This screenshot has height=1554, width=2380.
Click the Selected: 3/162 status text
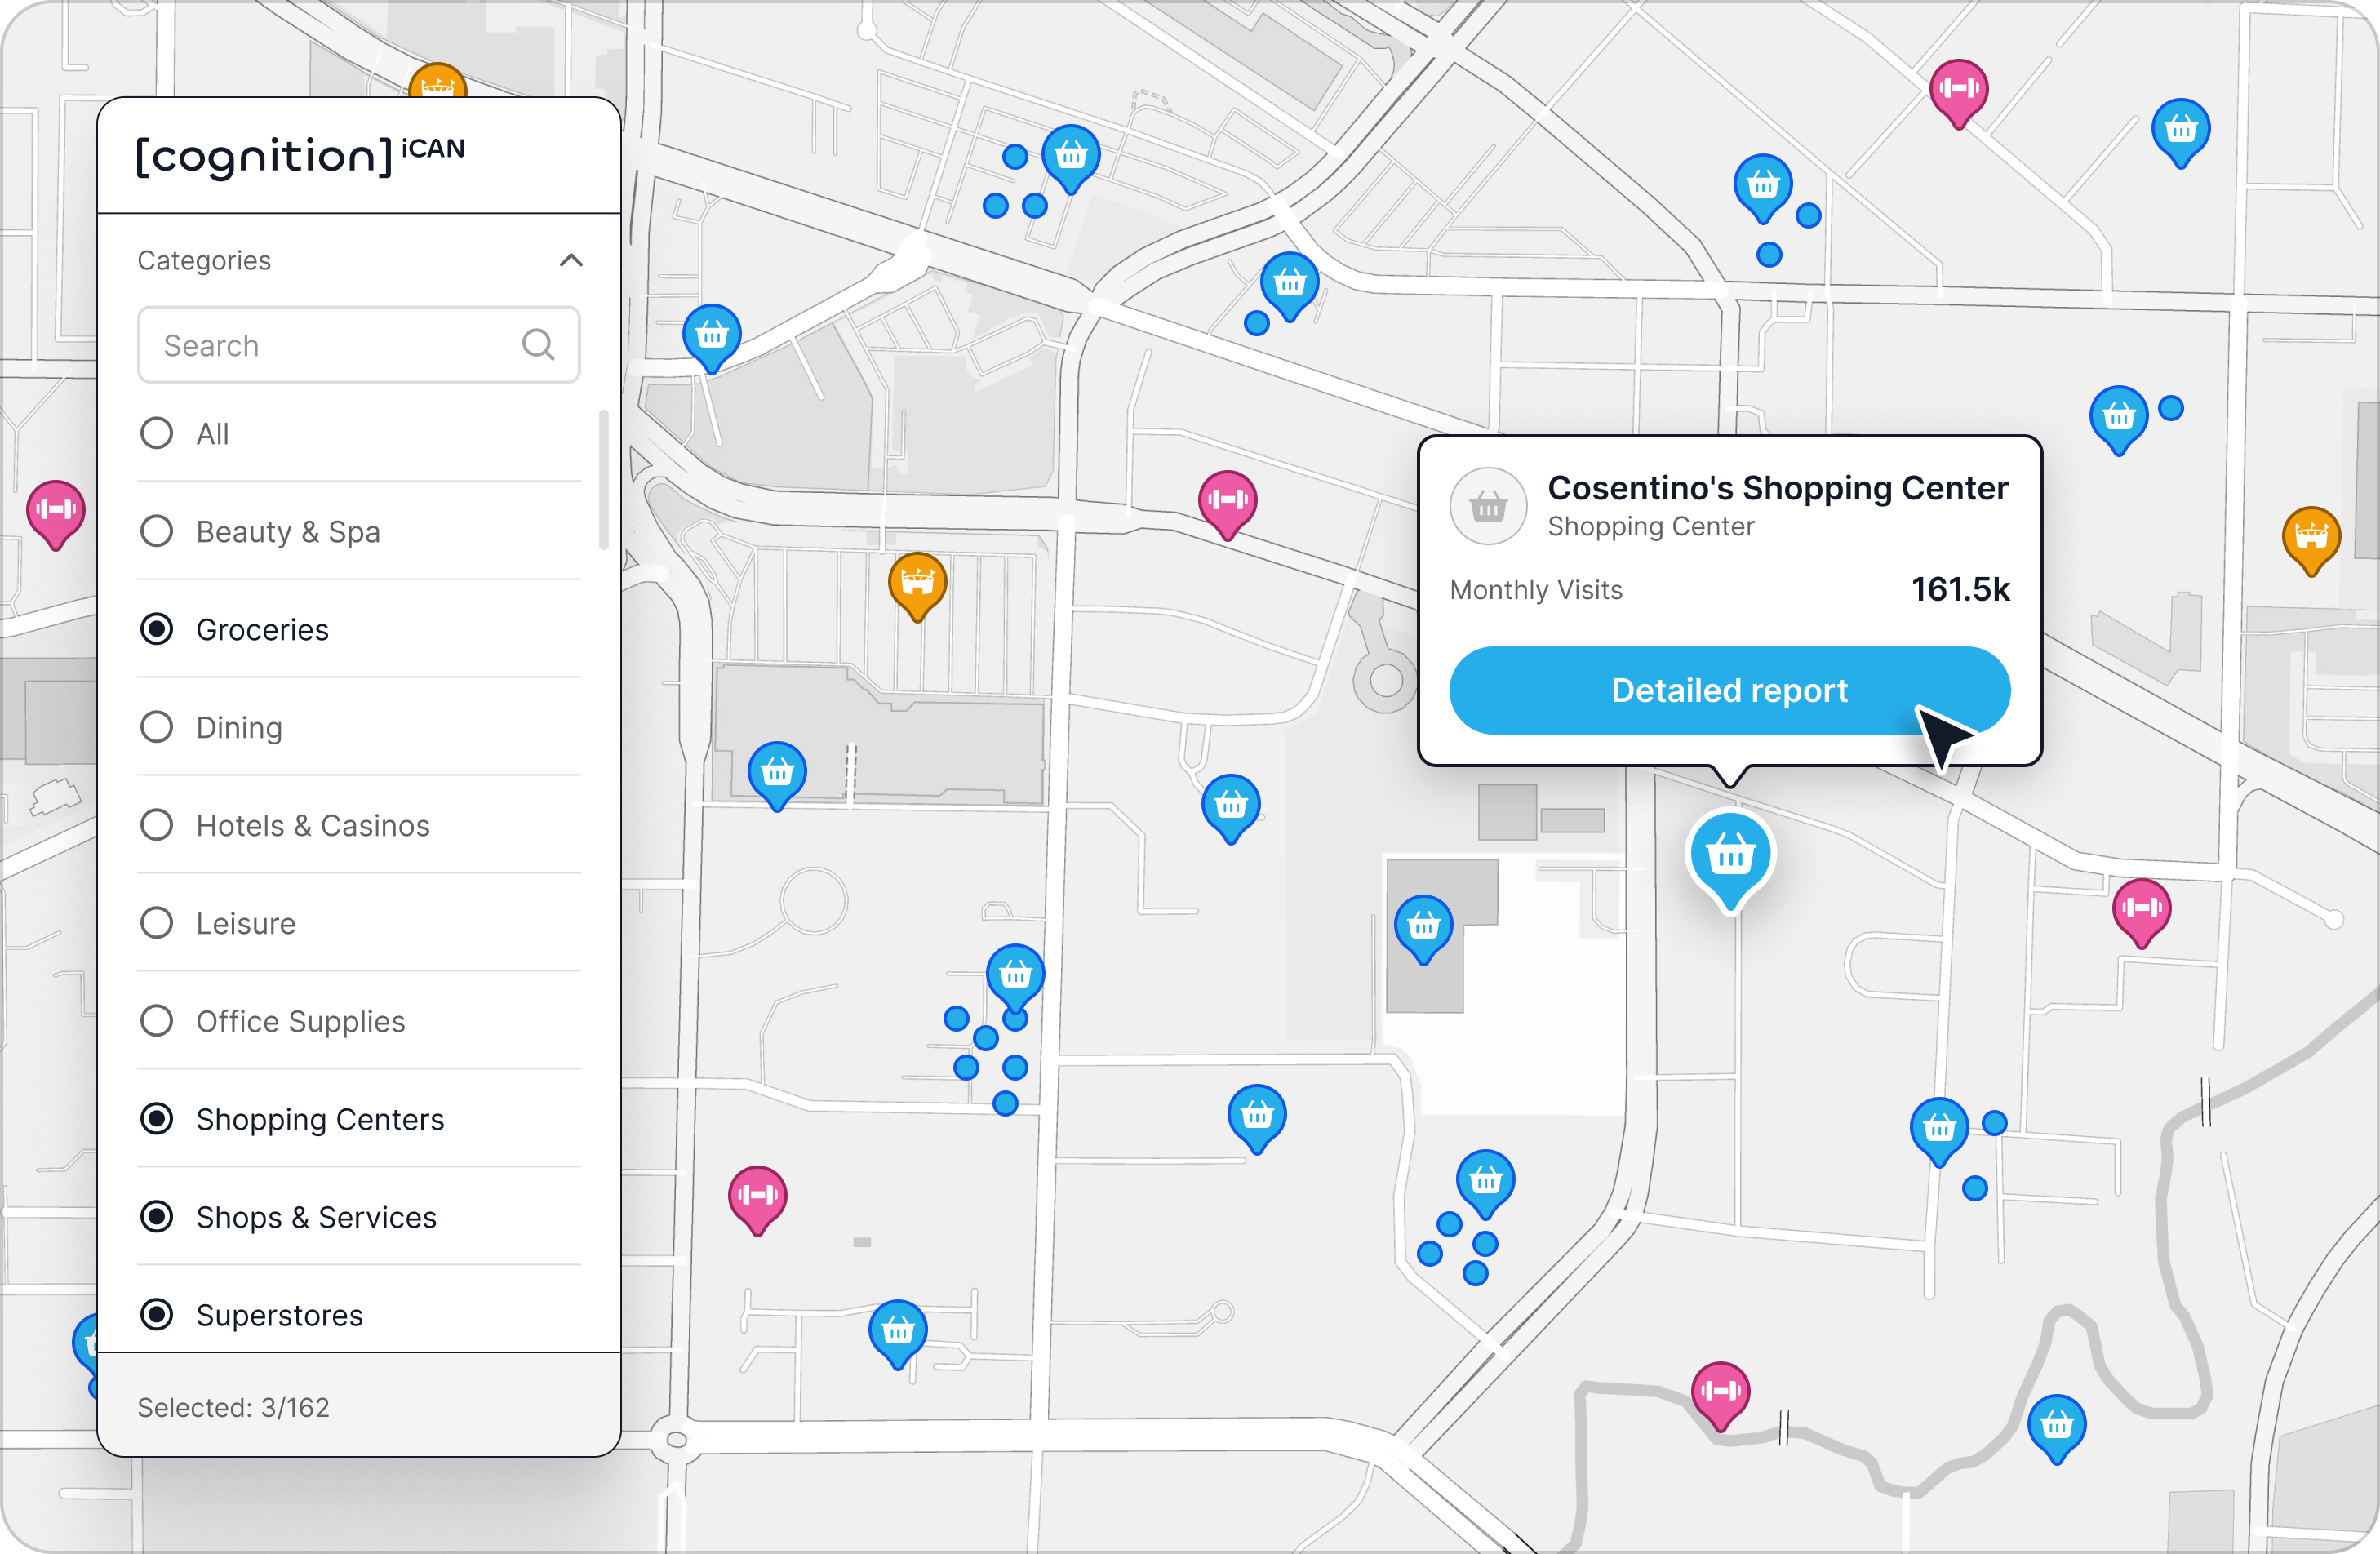(233, 1407)
